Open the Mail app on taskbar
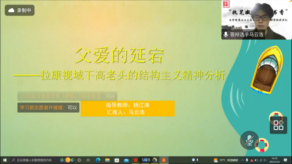This screenshot has width=292, height=164. tap(126, 160)
